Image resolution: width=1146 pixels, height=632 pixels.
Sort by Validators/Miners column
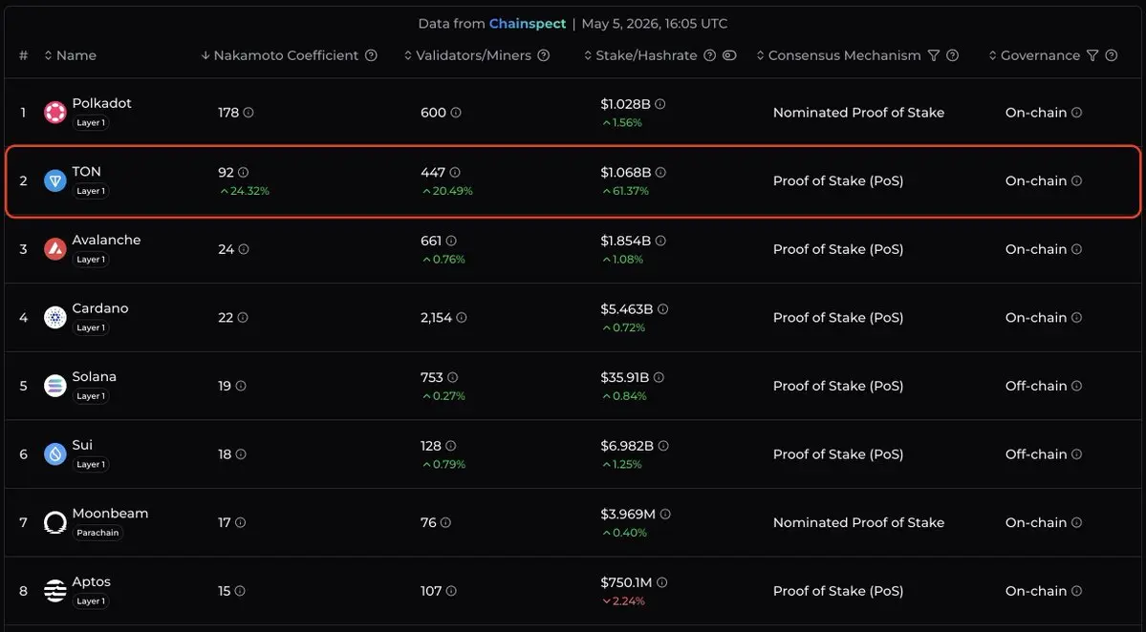[467, 55]
